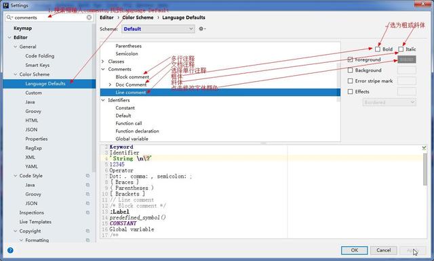Select Block comment attribute
The width and height of the screenshot is (434, 261).
(132, 76)
